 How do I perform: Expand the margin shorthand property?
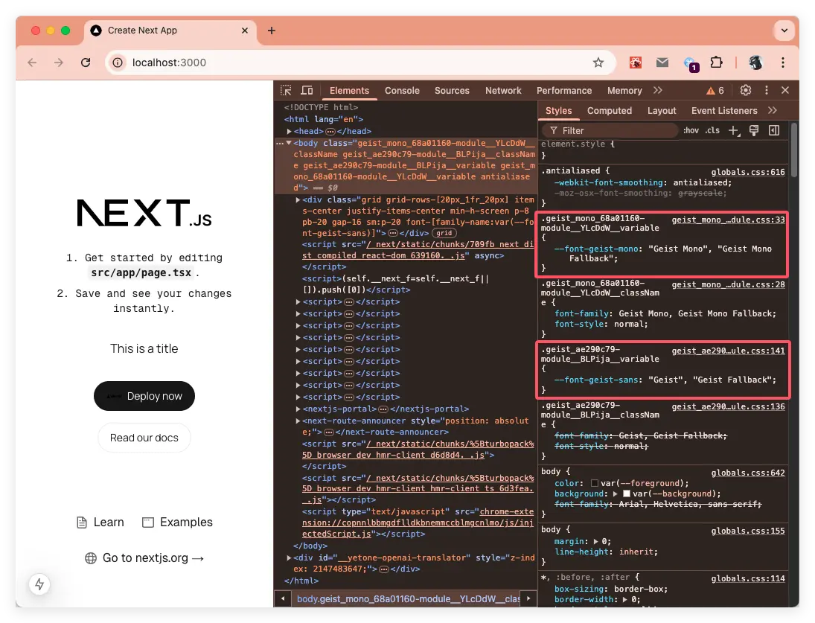(x=595, y=541)
